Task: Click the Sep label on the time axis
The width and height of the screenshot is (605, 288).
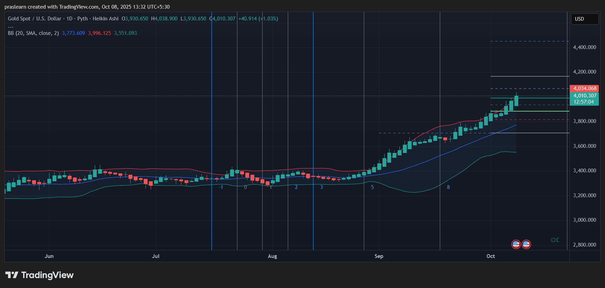Action: coord(379,256)
